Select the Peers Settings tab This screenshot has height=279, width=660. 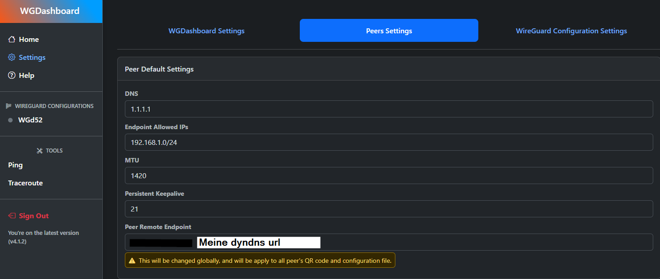pos(389,31)
